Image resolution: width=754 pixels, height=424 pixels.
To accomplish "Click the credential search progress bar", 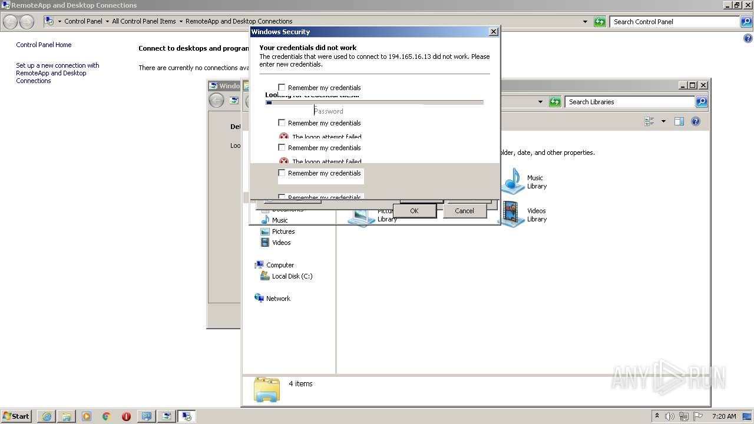I will click(x=375, y=102).
